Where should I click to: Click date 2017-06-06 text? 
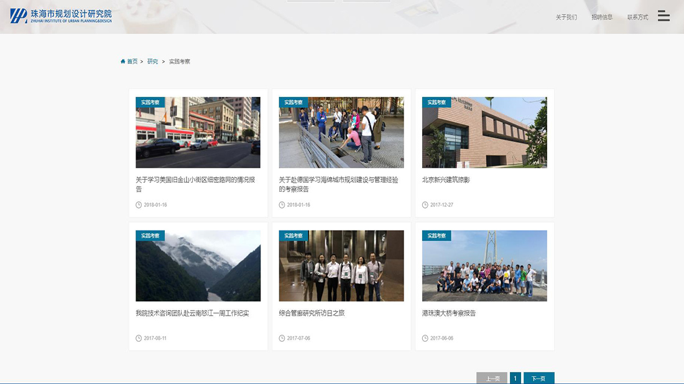pyautogui.click(x=441, y=338)
